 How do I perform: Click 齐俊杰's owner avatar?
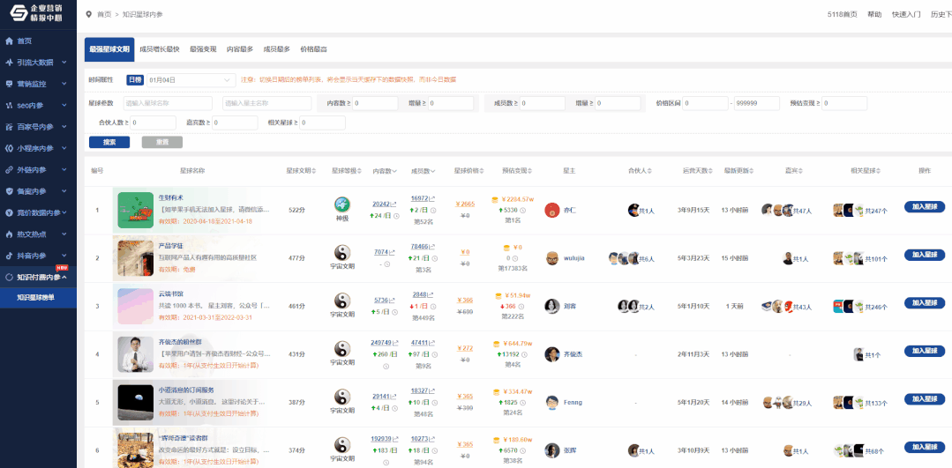(x=552, y=354)
